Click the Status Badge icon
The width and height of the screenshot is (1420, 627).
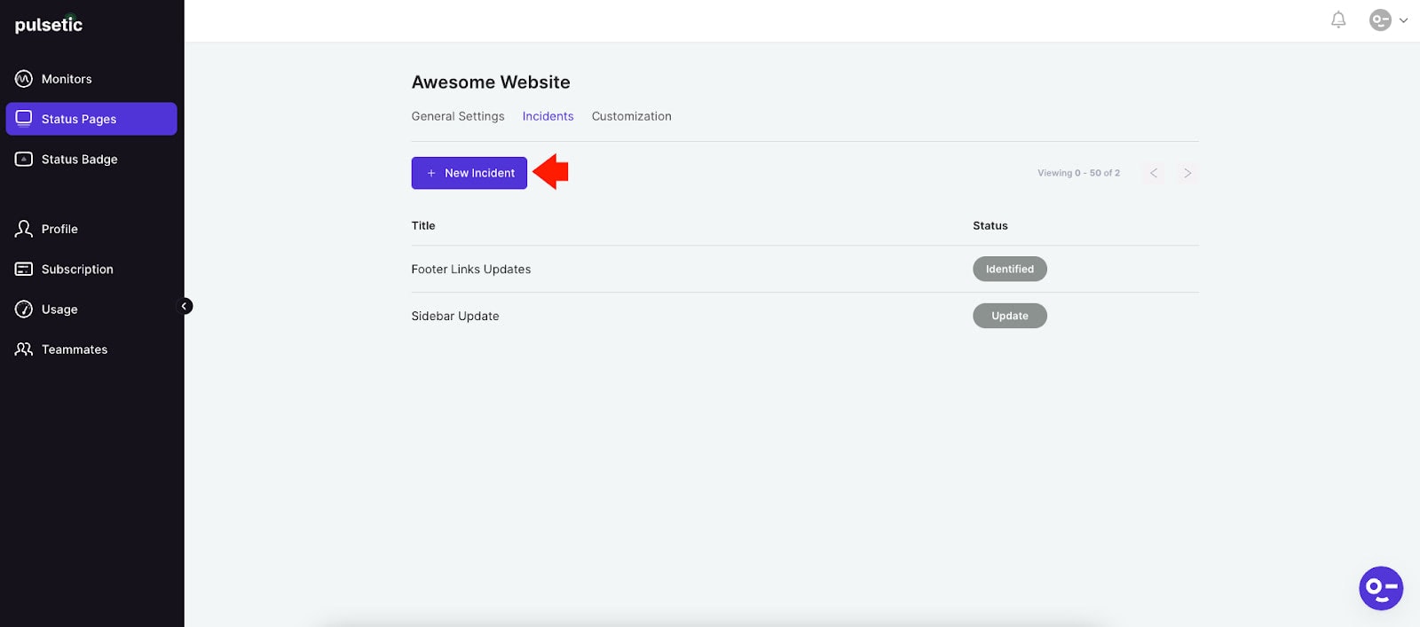pos(24,160)
